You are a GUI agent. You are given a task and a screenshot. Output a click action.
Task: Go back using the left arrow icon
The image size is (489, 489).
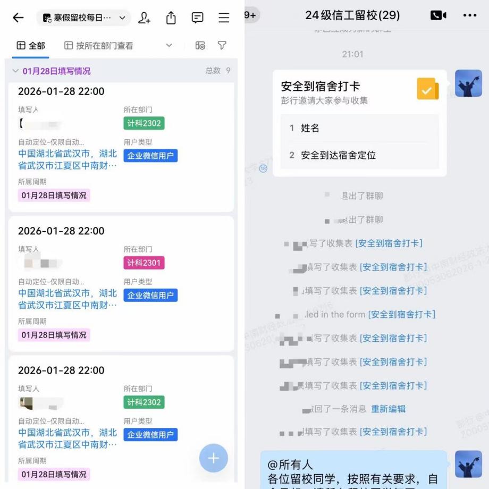coord(18,17)
